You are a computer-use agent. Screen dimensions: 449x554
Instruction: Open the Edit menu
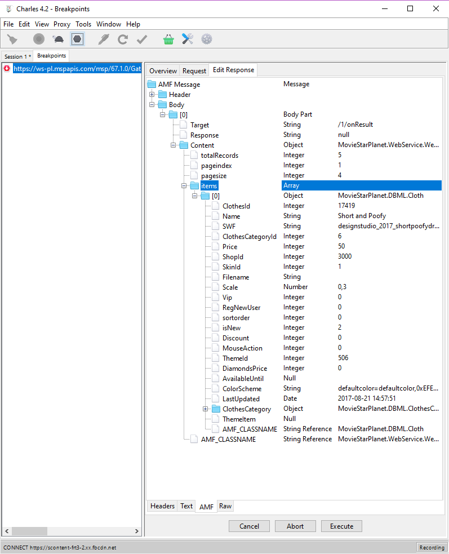click(24, 24)
